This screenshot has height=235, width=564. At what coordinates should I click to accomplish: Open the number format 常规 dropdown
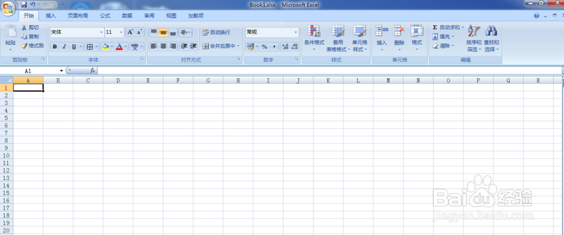(x=296, y=32)
